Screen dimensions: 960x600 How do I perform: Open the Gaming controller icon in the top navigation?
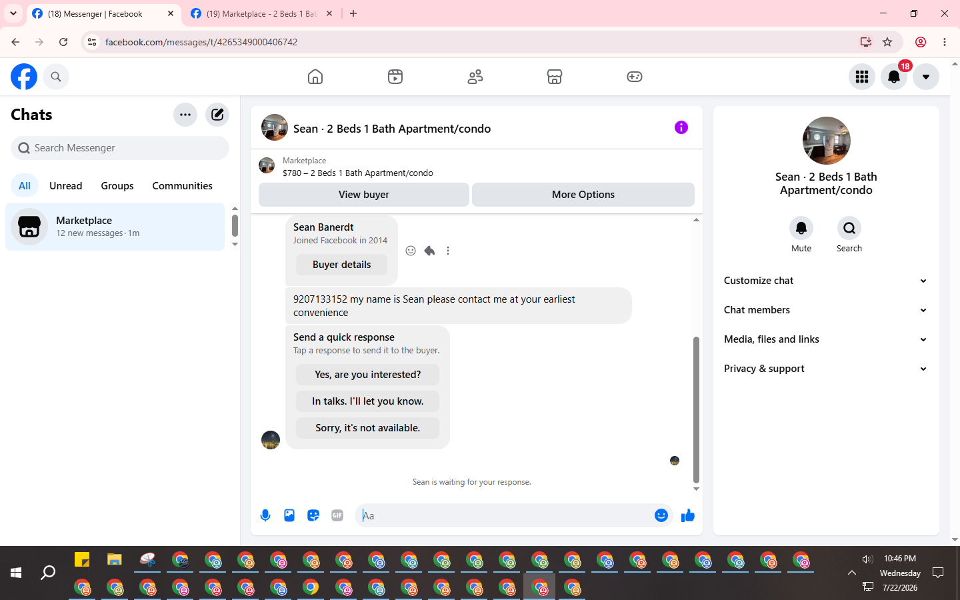click(x=635, y=77)
